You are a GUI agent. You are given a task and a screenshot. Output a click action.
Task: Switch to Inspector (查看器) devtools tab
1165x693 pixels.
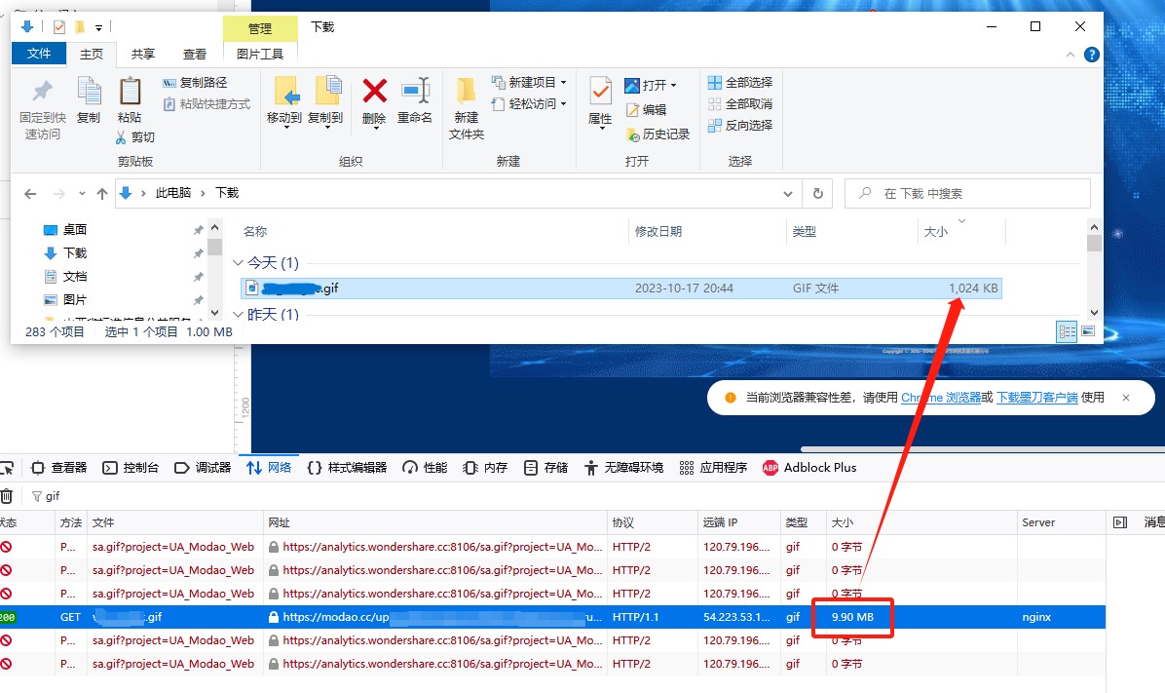click(59, 468)
